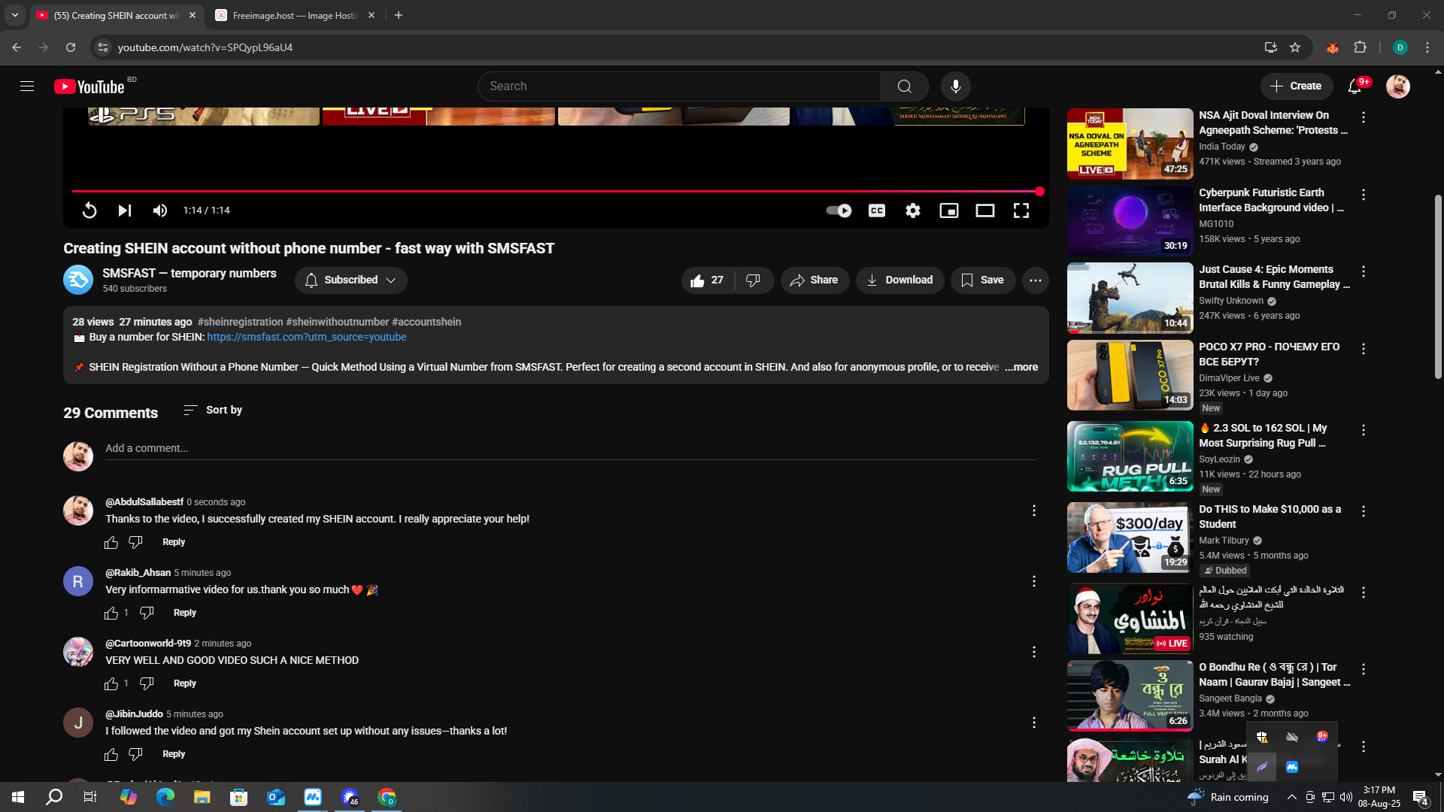Open video settings gear
This screenshot has width=1444, height=812.
913,211
